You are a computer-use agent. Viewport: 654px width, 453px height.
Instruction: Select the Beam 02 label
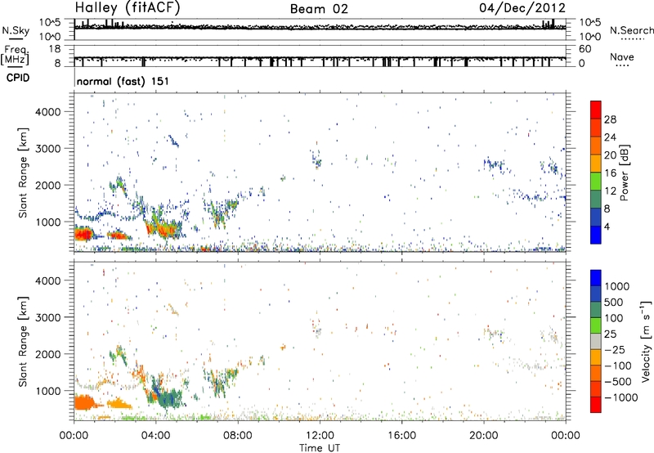pyautogui.click(x=319, y=9)
